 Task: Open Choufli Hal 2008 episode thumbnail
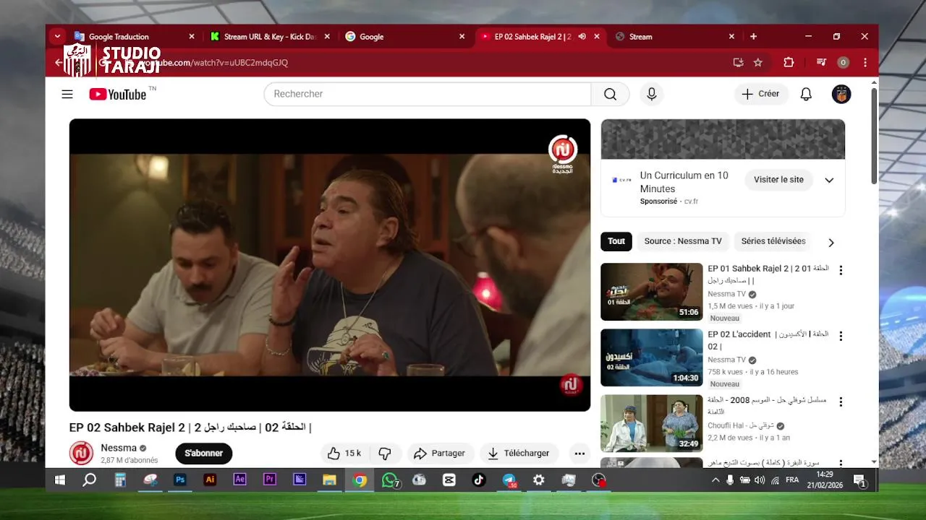click(x=652, y=423)
